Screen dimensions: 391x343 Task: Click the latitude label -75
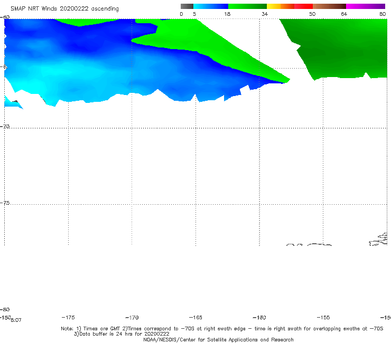pyautogui.click(x=5, y=203)
